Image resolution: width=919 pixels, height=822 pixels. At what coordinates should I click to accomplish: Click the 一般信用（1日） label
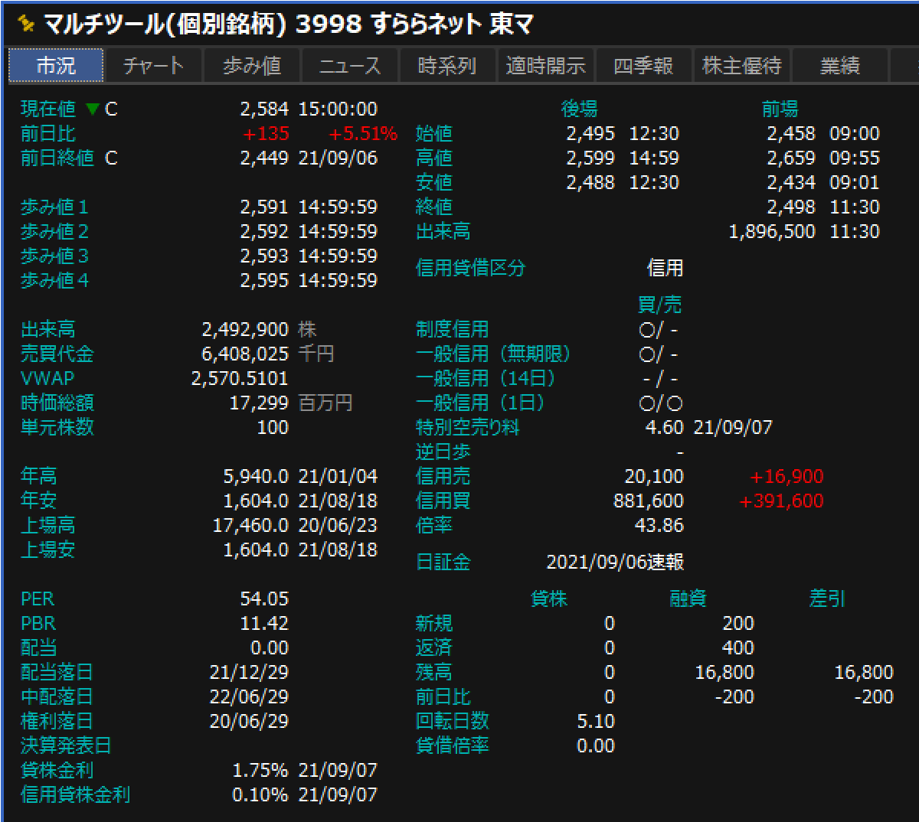click(479, 403)
